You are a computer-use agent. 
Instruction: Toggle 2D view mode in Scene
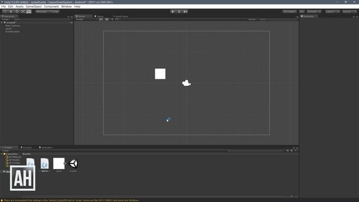click(x=101, y=20)
